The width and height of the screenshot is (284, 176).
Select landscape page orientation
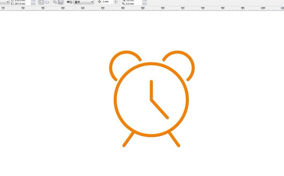pos(47,2)
